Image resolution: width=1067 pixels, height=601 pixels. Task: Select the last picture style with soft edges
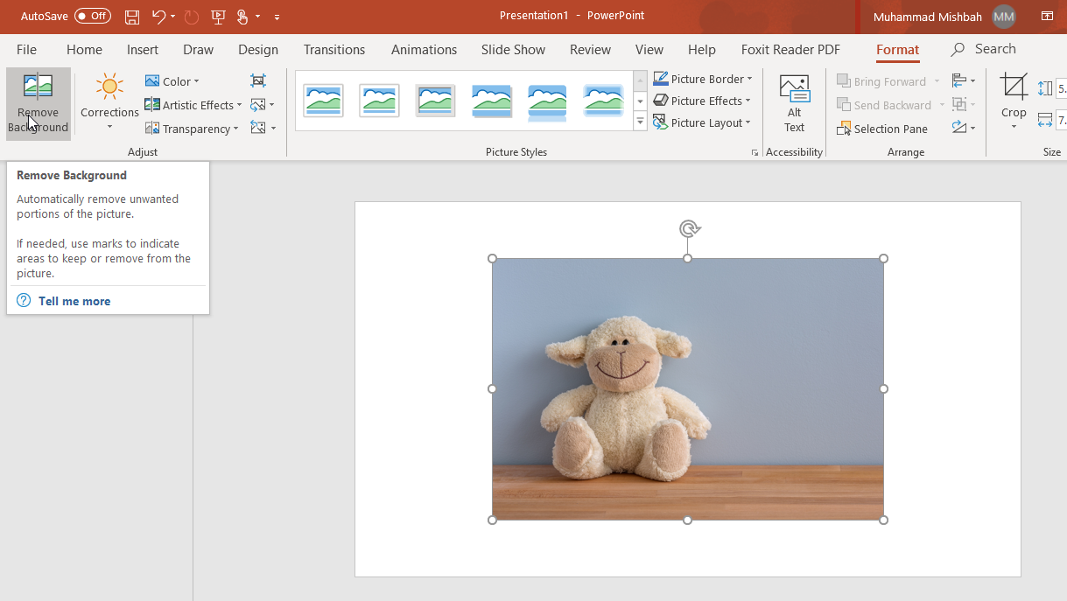tap(603, 101)
